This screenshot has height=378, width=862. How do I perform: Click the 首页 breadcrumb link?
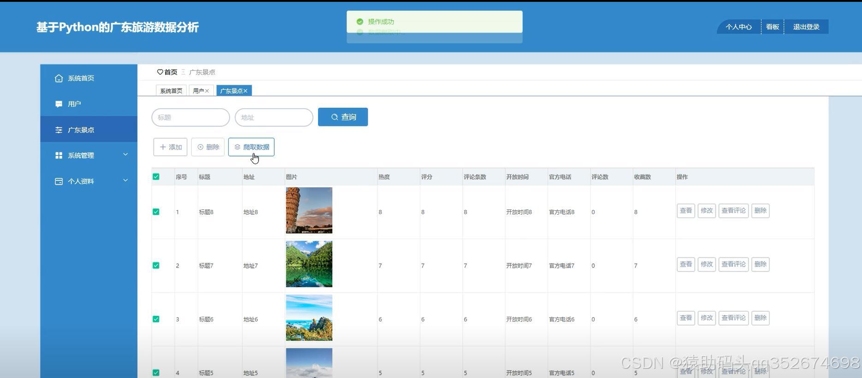pyautogui.click(x=171, y=72)
